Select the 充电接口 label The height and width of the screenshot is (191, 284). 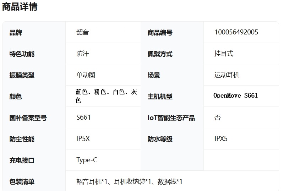click(x=22, y=160)
